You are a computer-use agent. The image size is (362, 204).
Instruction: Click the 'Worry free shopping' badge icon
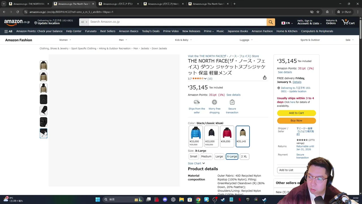point(214,102)
